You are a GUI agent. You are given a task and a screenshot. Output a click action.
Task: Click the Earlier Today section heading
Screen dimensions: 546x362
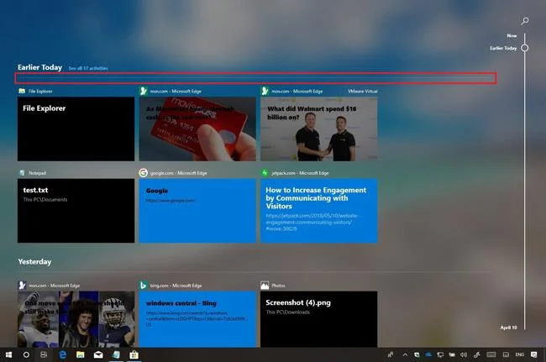tap(39, 67)
